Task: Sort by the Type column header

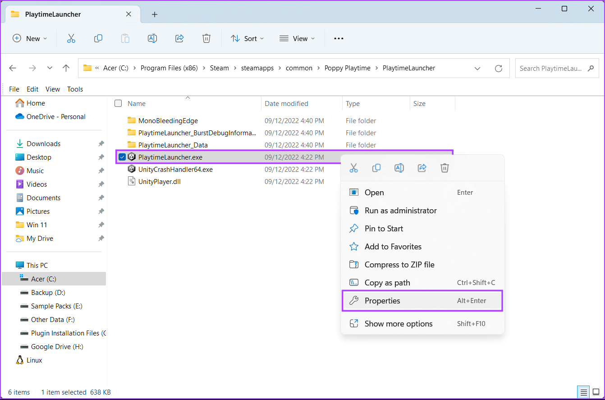Action: (x=353, y=104)
